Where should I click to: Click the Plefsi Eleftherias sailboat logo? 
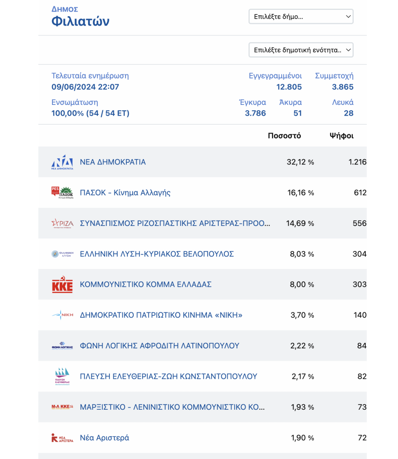(62, 377)
